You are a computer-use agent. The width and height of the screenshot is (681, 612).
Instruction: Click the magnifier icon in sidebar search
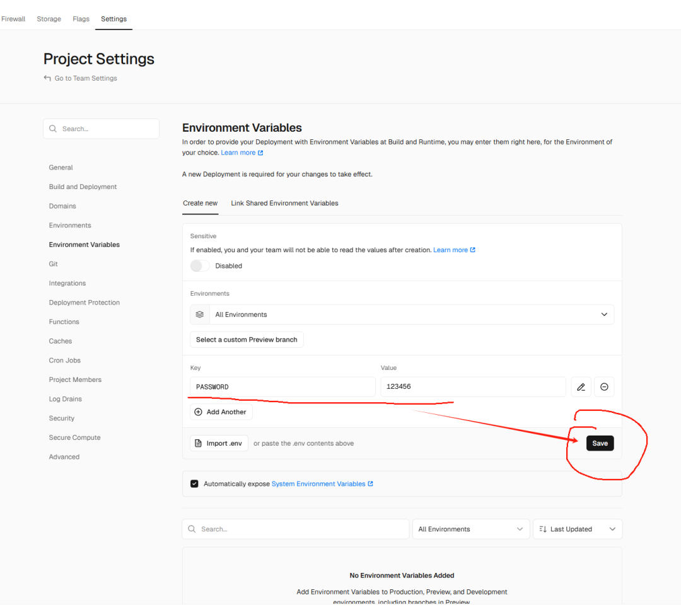53,129
